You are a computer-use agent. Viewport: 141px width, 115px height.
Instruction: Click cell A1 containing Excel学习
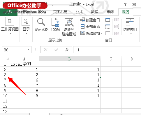click(24, 64)
